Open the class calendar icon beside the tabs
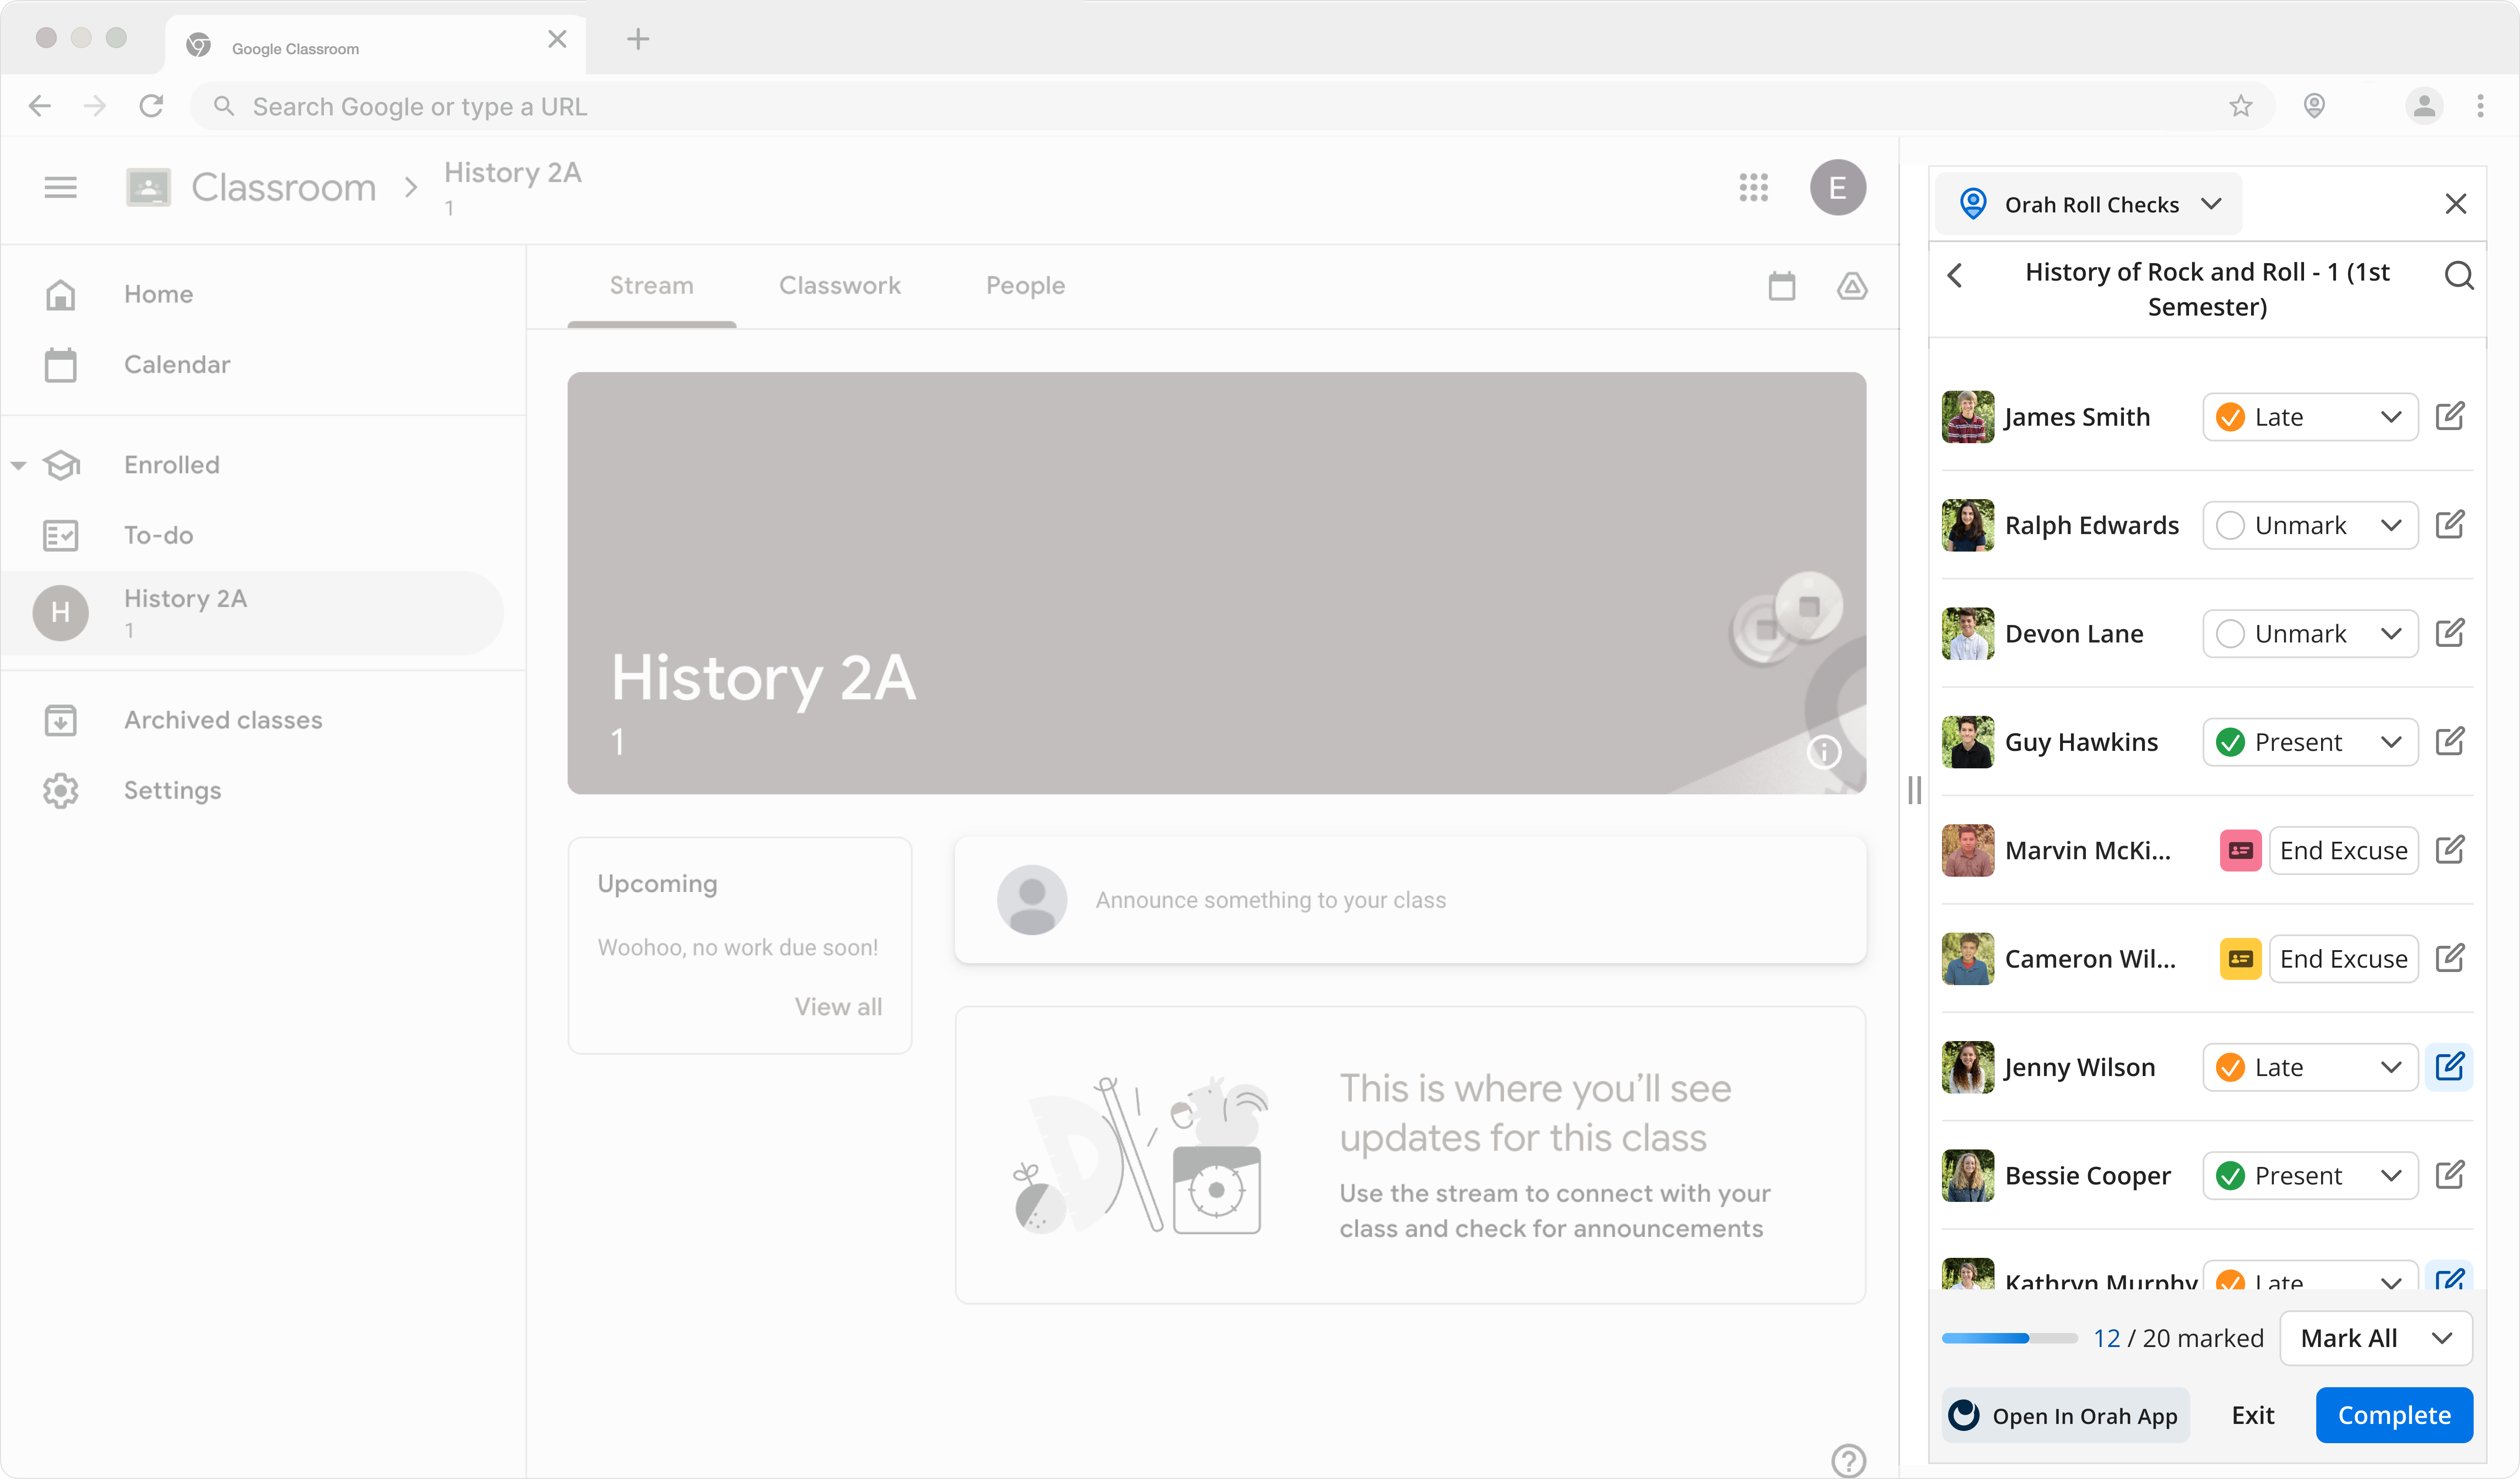The image size is (2520, 1479). pyautogui.click(x=1781, y=286)
